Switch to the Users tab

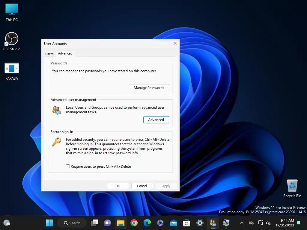[49, 54]
